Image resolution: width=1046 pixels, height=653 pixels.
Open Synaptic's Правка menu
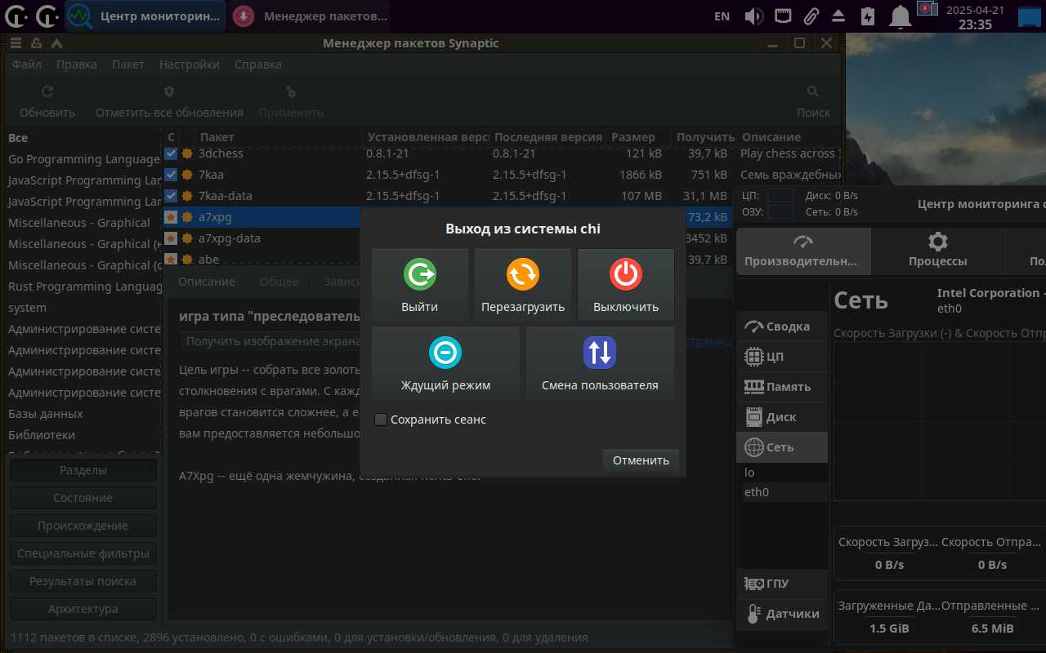(x=77, y=64)
